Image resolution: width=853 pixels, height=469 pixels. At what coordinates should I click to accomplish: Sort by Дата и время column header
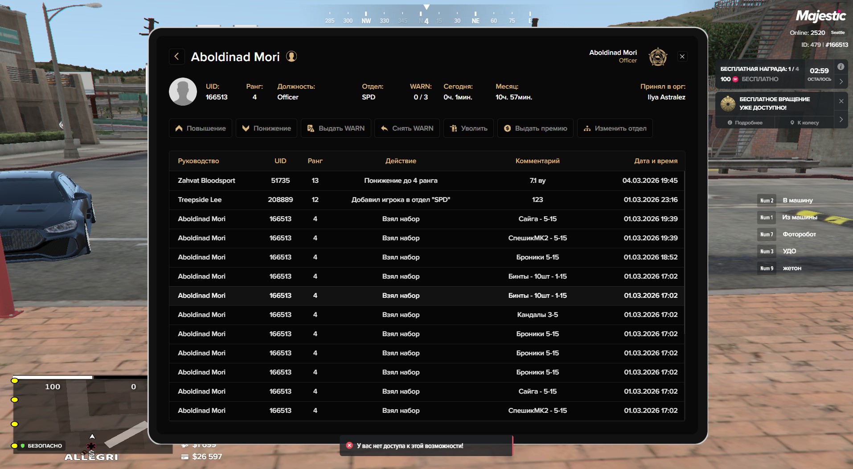[656, 161]
